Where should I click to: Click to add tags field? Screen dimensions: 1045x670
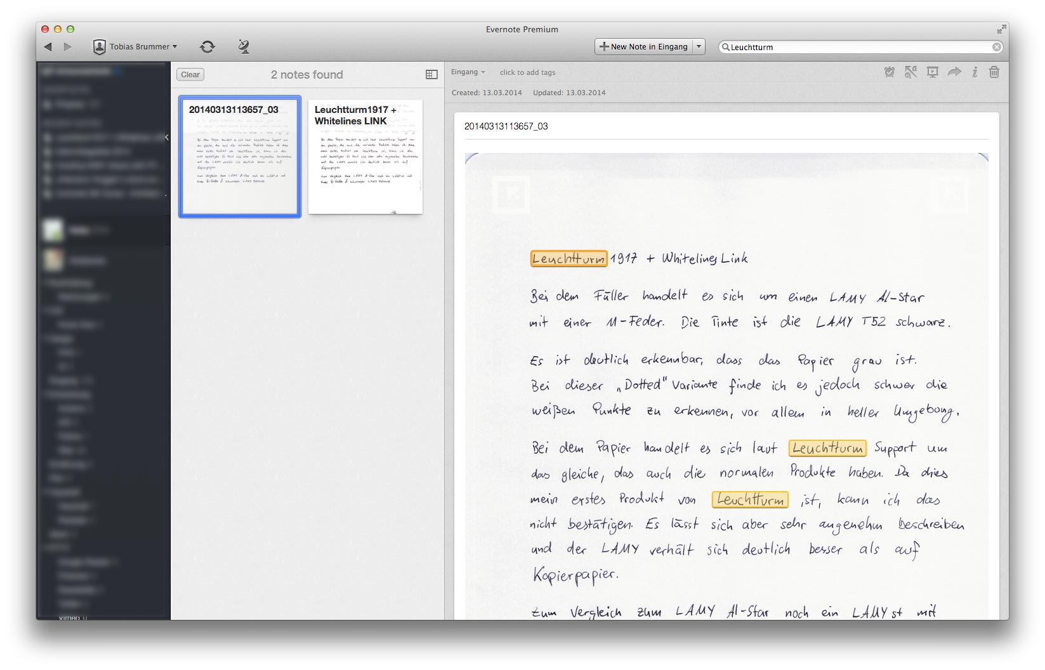click(527, 72)
